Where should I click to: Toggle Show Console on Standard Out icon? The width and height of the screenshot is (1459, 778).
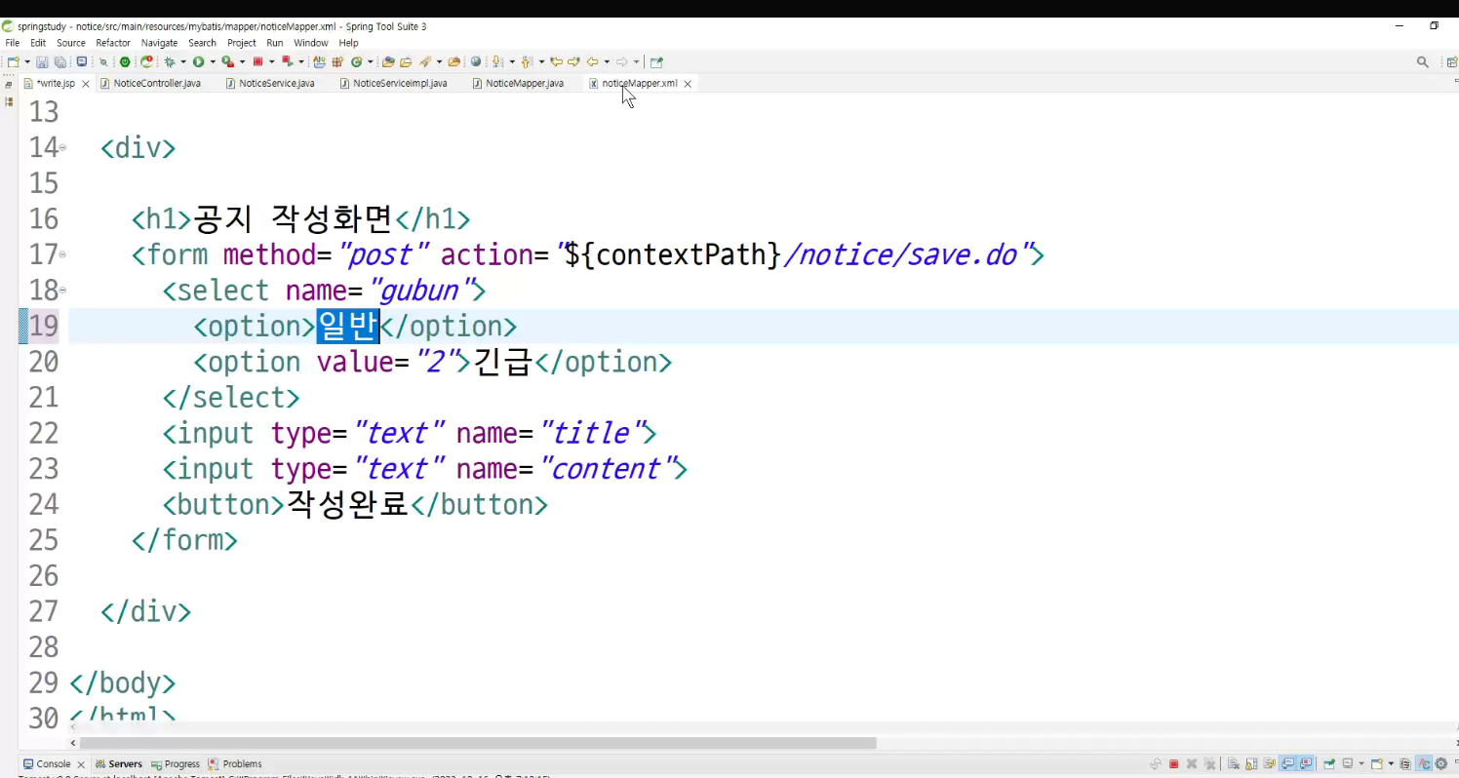point(1287,764)
